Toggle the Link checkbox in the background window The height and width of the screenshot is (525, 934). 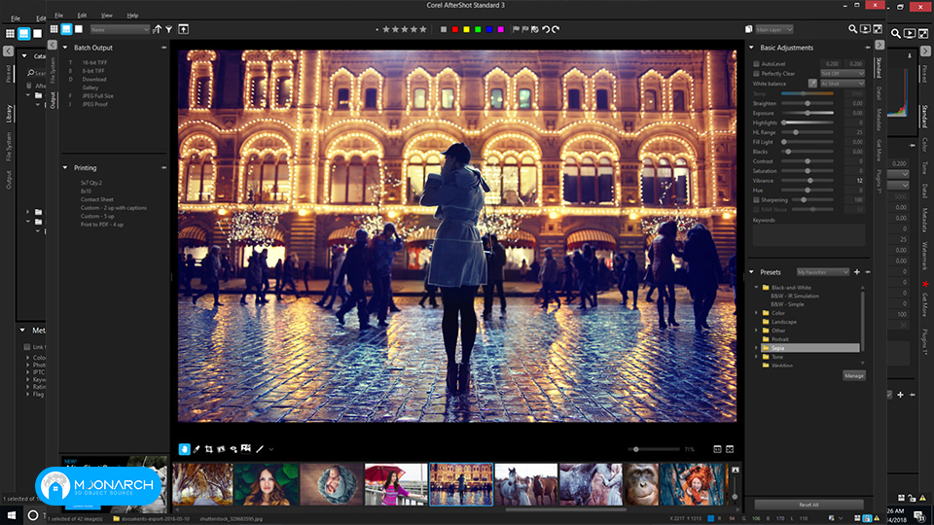click(x=27, y=347)
